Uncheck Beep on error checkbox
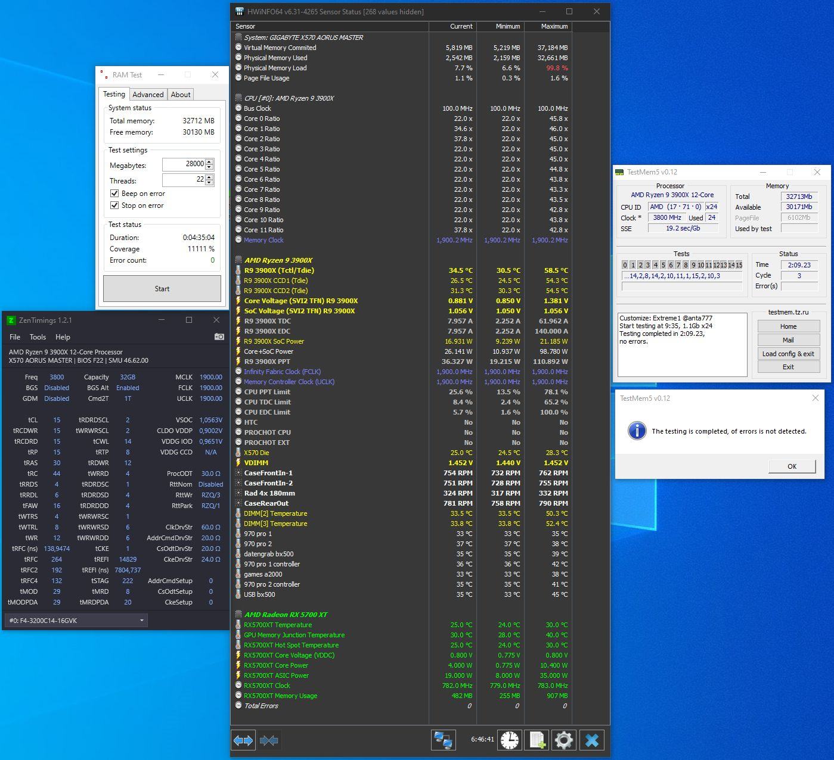This screenshot has height=760, width=834. click(x=114, y=194)
